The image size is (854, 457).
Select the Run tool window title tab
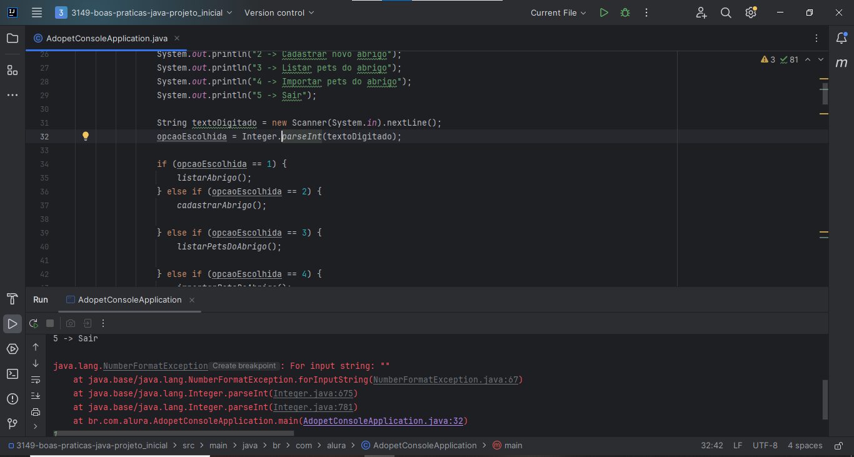(x=41, y=299)
